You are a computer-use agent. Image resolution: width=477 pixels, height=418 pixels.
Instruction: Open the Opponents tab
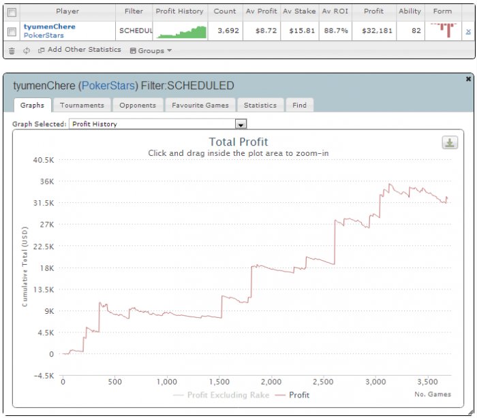tap(138, 106)
